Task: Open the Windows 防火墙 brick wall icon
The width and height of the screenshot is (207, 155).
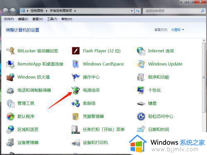Action: point(10,77)
